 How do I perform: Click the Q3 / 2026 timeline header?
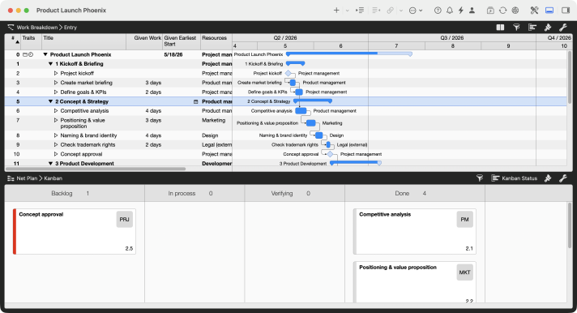pyautogui.click(x=452, y=37)
